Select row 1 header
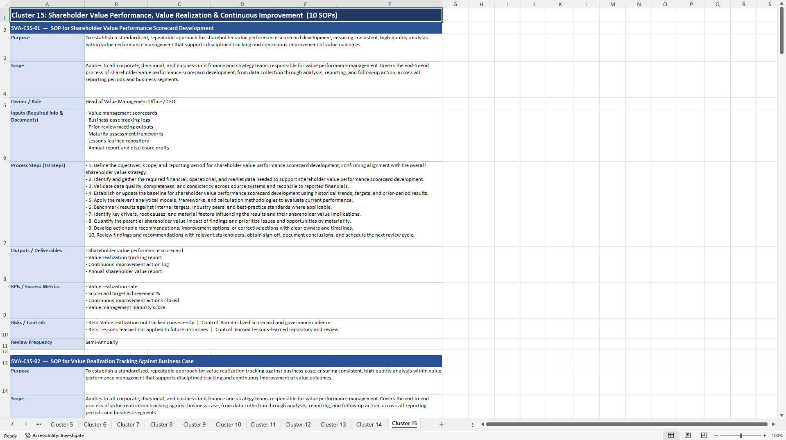 pyautogui.click(x=5, y=15)
